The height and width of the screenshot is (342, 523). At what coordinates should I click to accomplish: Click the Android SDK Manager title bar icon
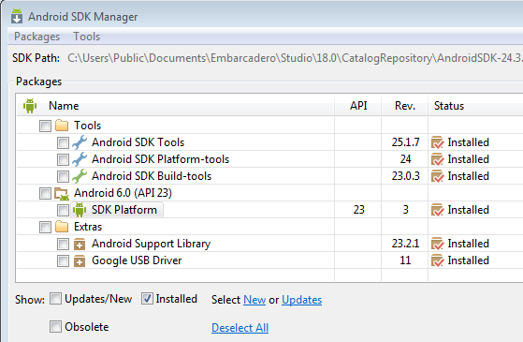click(x=17, y=16)
